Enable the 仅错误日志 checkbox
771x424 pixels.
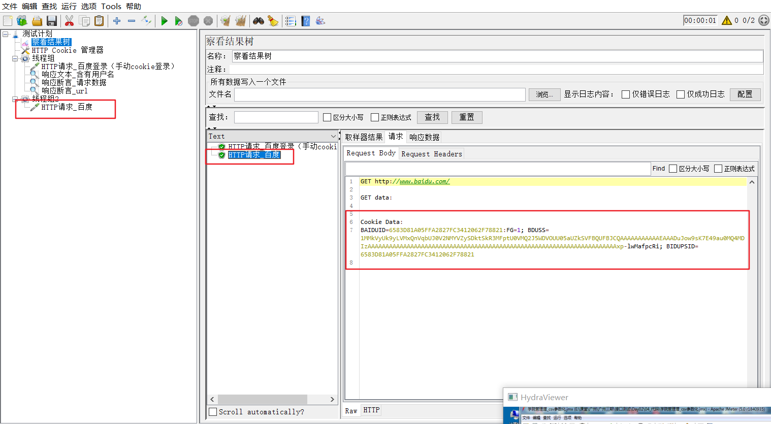tap(626, 94)
